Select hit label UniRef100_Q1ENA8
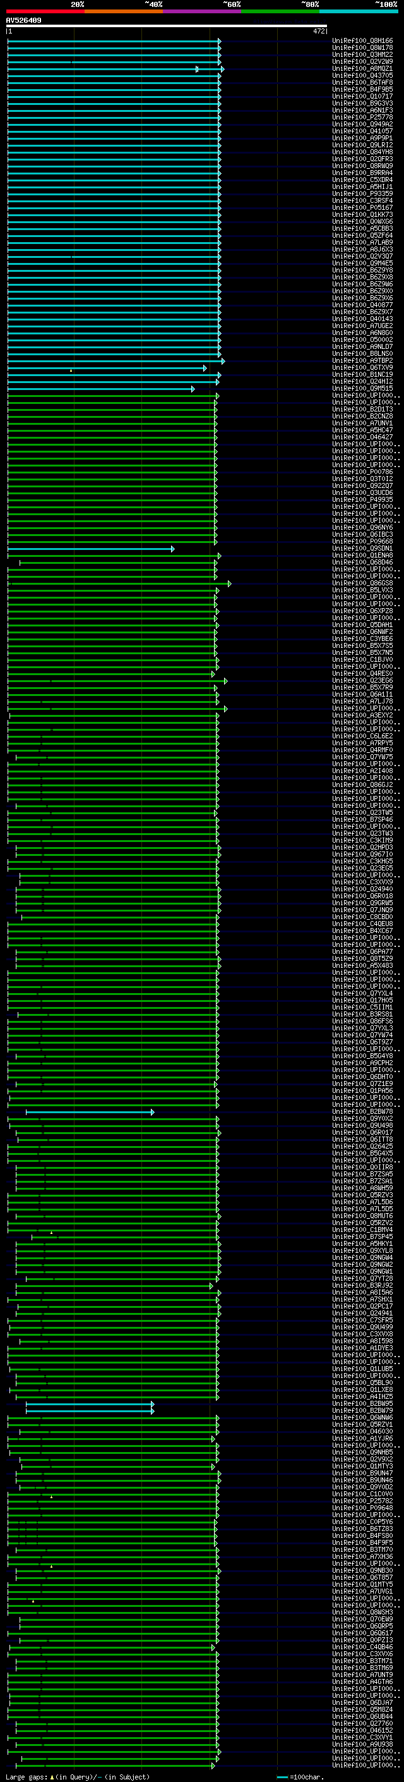Viewport: 404px width, 1782px height. [362, 556]
